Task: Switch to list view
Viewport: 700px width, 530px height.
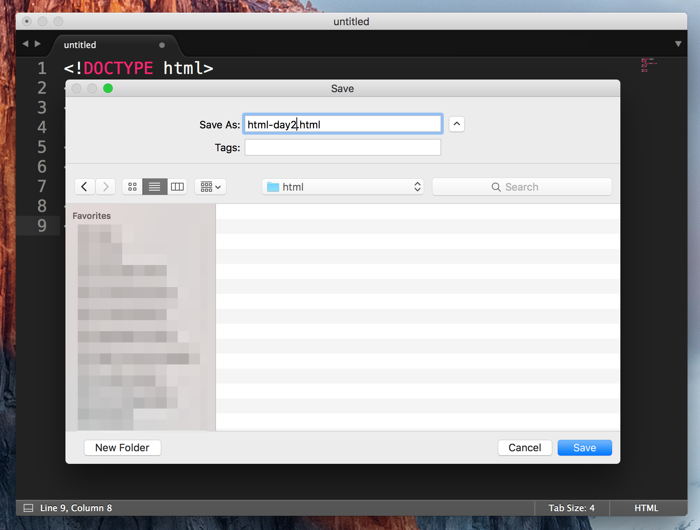Action: pyautogui.click(x=155, y=187)
